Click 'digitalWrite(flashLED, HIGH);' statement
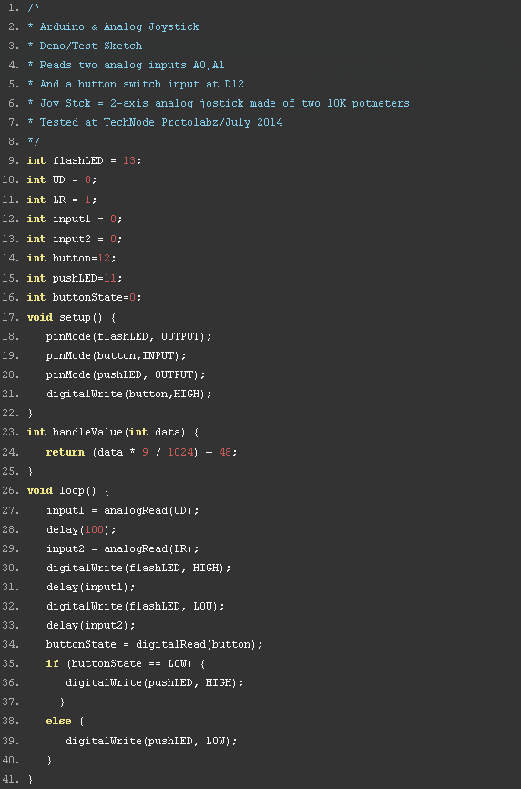Image resolution: width=521 pixels, height=789 pixels. coord(138,568)
